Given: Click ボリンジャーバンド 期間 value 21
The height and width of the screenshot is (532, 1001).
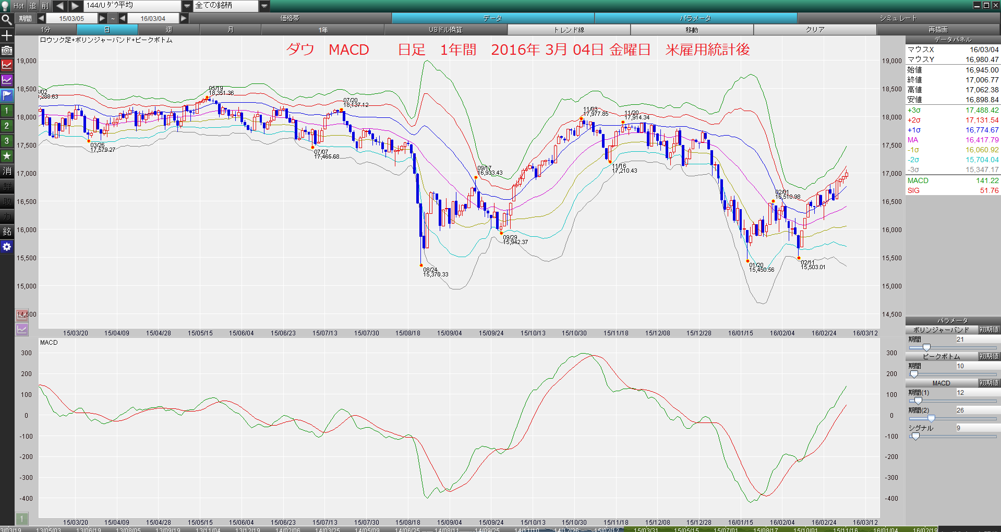Looking at the screenshot, I should 977,340.
